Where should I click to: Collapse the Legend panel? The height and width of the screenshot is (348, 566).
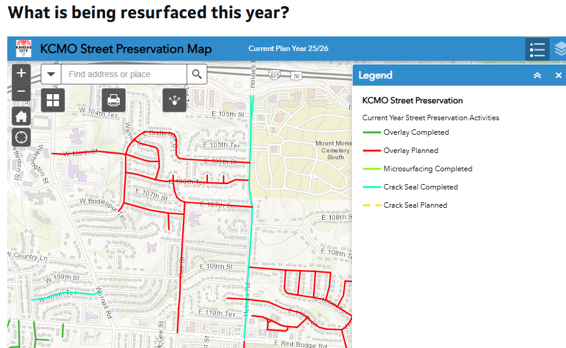tap(537, 75)
